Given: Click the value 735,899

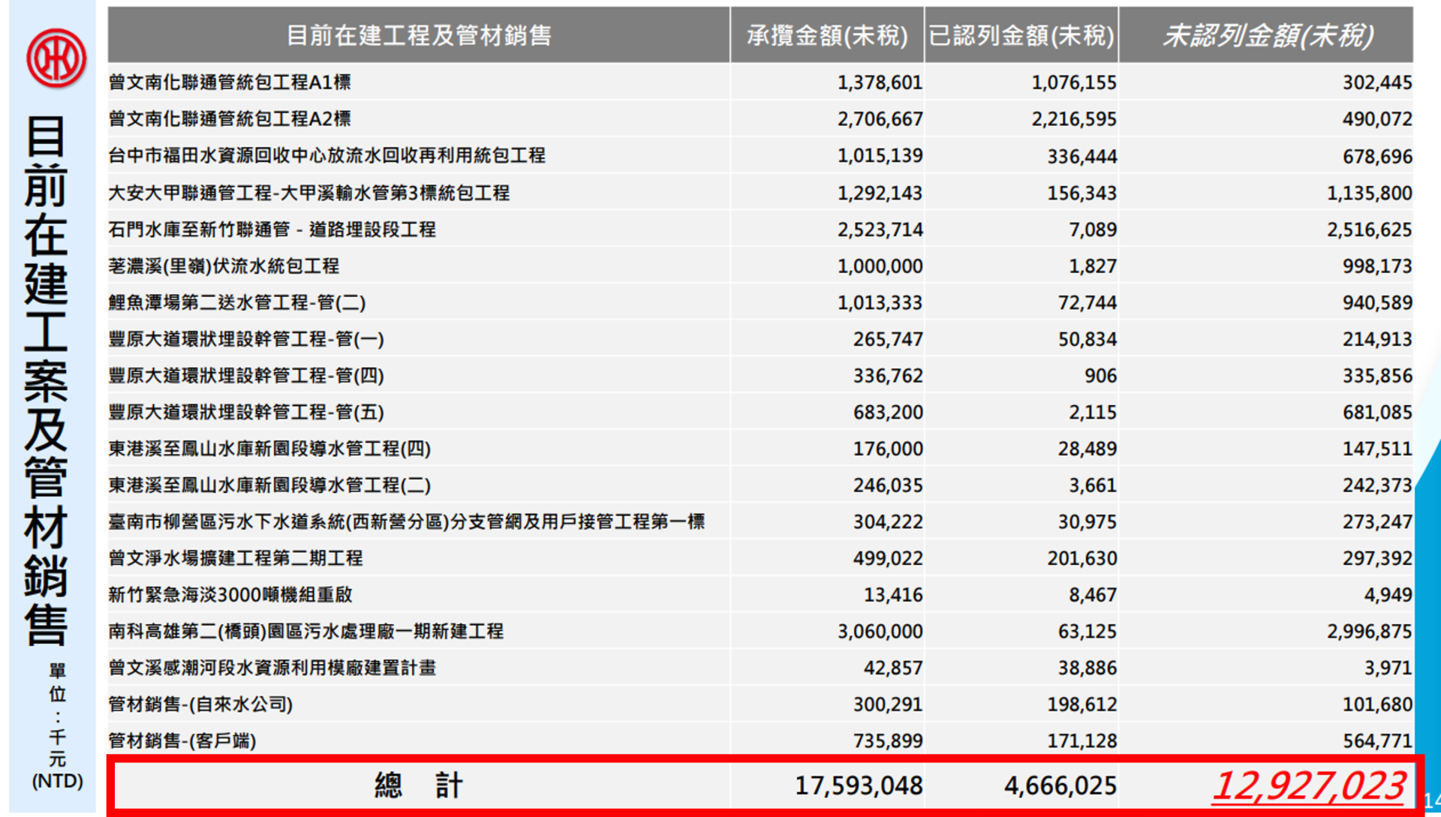Looking at the screenshot, I should pyautogui.click(x=888, y=741).
